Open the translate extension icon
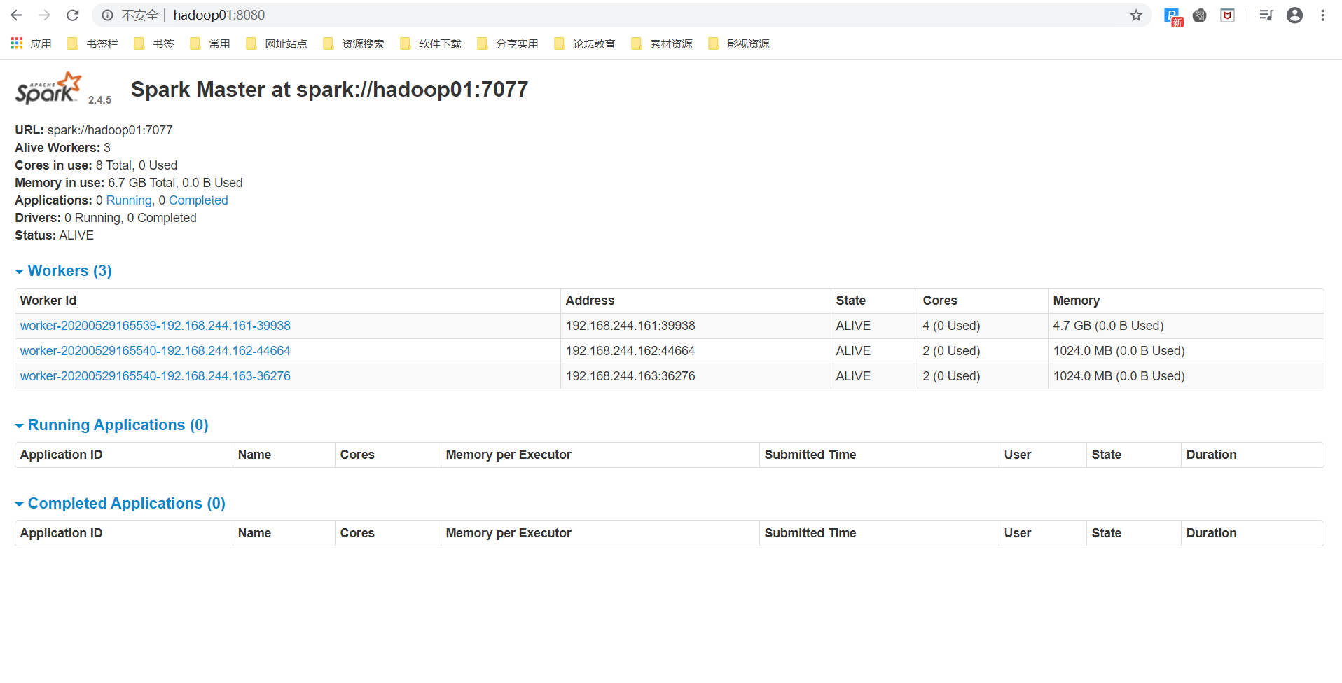This screenshot has height=683, width=1342. click(x=1172, y=16)
